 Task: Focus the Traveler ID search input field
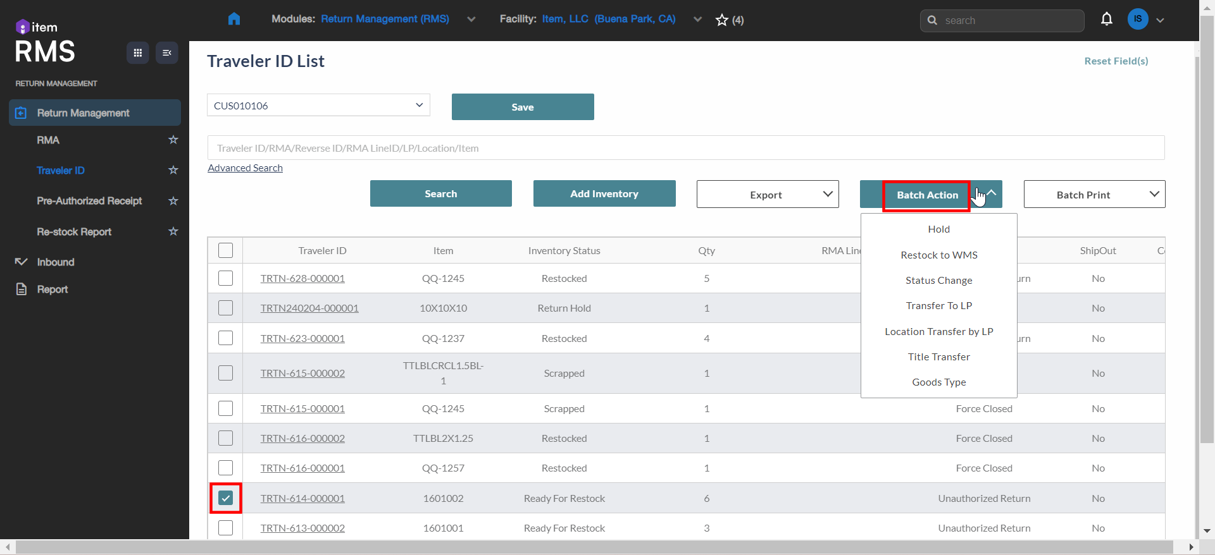[x=685, y=148]
